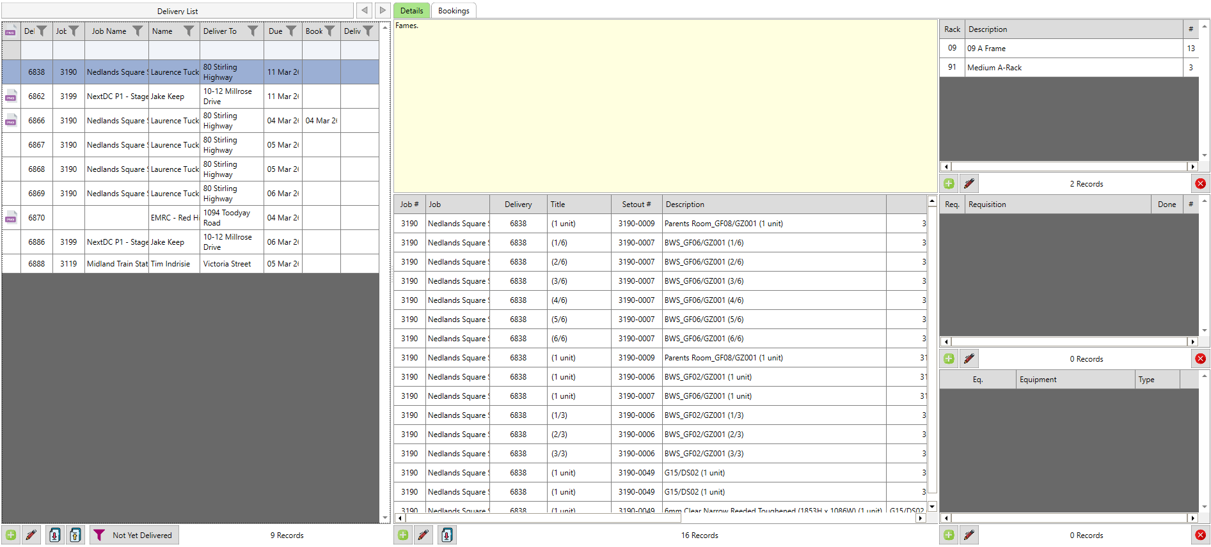Click the Name filter input cell

174,50
